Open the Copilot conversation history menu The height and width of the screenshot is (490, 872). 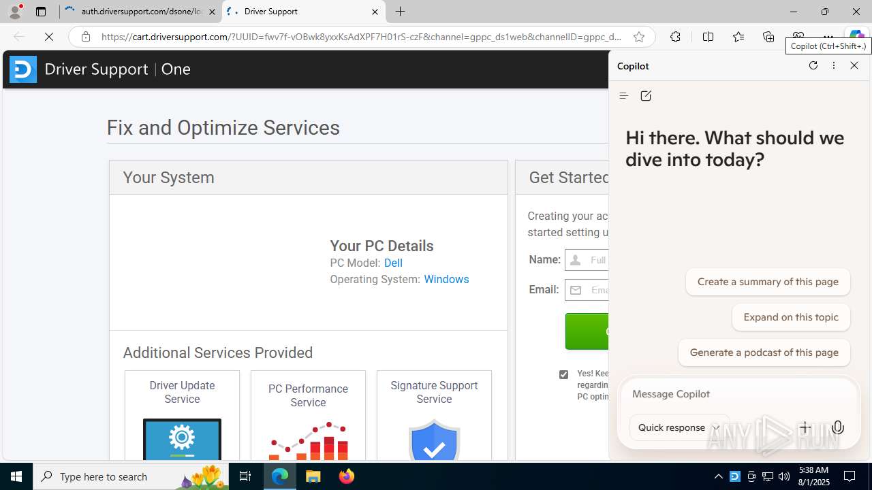[x=623, y=96]
